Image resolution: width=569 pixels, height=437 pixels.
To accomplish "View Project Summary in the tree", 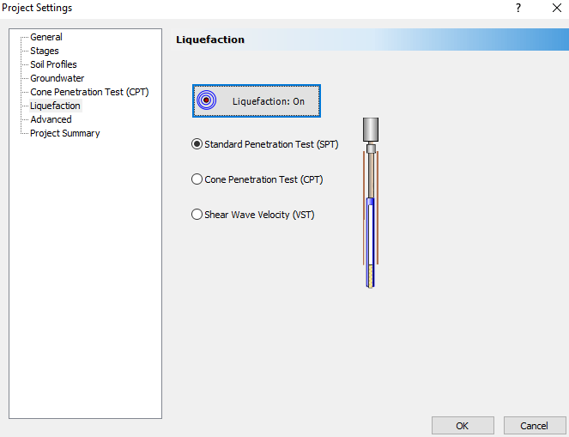I will pos(64,134).
